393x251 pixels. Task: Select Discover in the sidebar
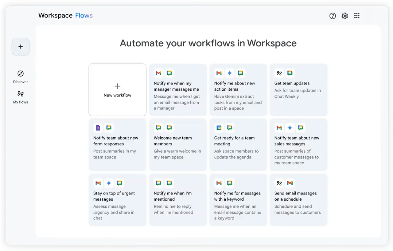pyautogui.click(x=20, y=76)
